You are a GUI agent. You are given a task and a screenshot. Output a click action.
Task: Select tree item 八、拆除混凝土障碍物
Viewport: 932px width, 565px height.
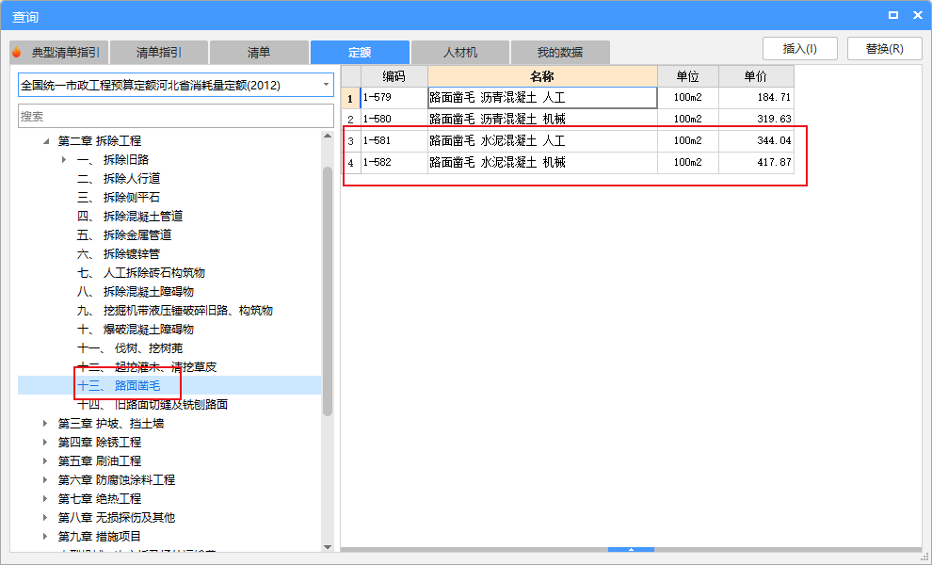click(x=136, y=291)
